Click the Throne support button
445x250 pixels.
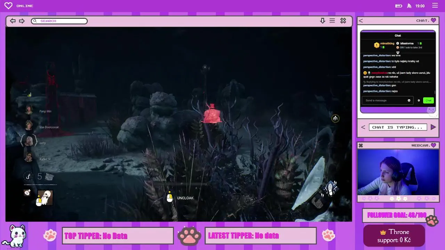click(394, 235)
